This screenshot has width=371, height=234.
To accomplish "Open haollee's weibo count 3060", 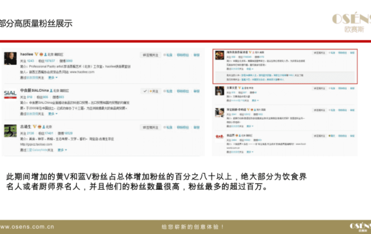I will [69, 61].
